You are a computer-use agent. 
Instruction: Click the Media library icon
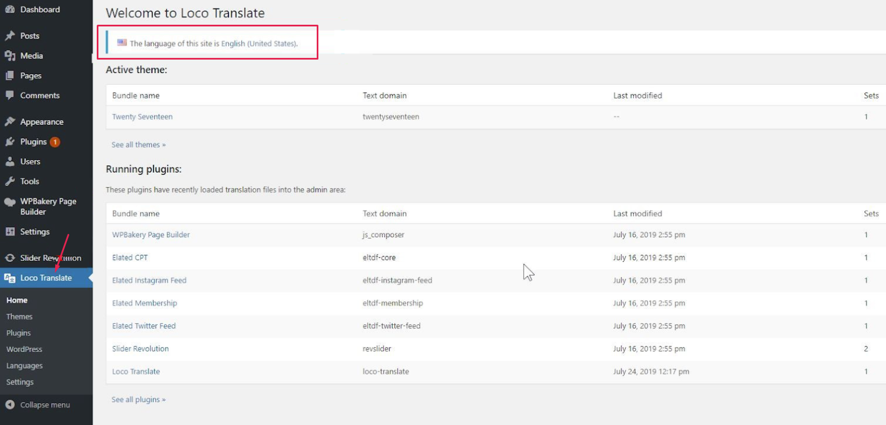[x=10, y=56]
